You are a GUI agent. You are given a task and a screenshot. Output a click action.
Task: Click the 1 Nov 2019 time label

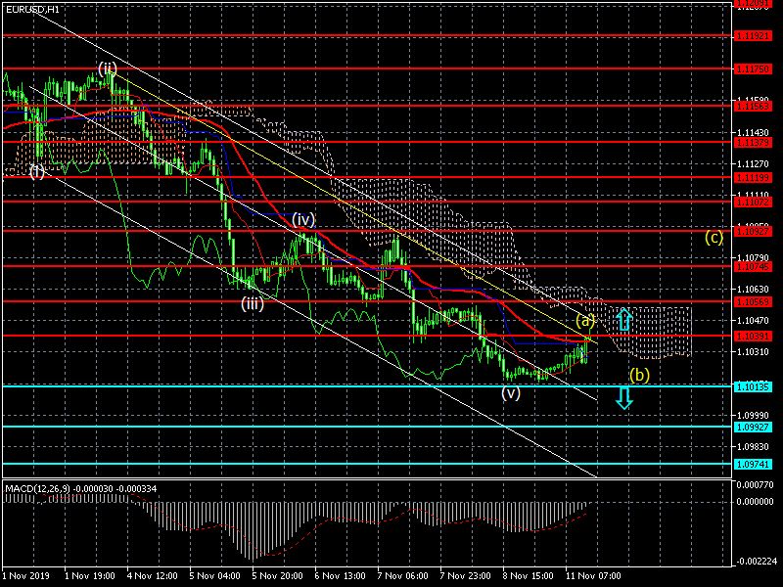point(26,576)
